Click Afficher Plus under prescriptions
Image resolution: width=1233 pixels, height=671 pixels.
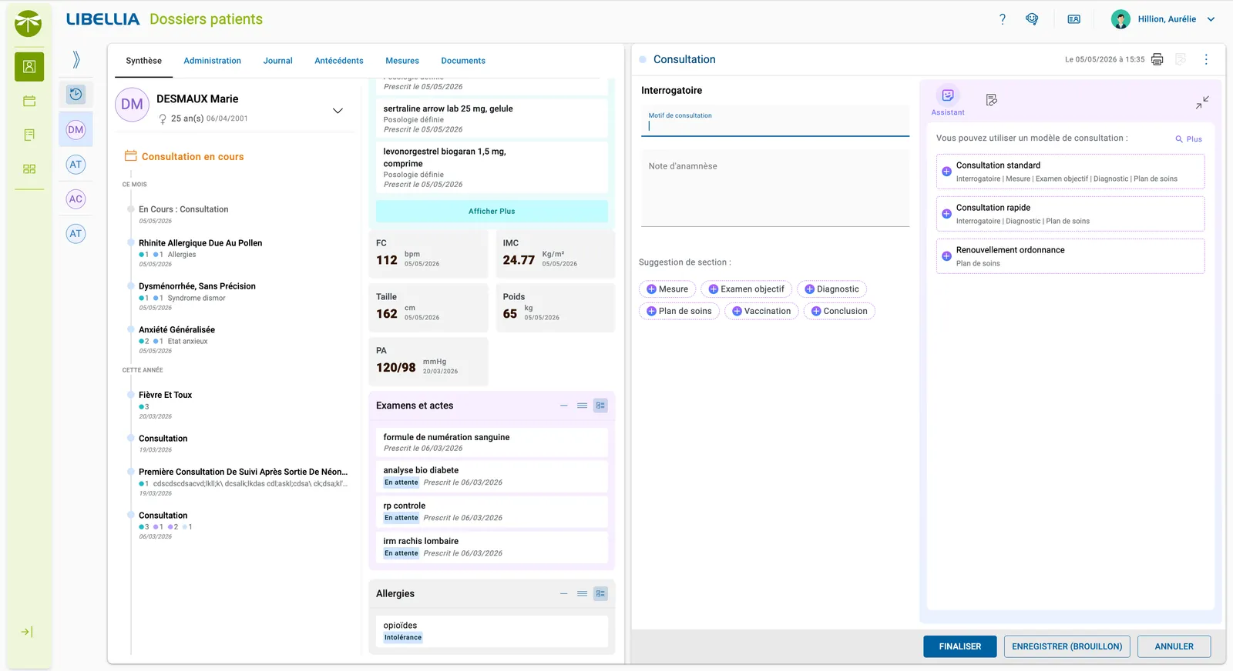pyautogui.click(x=492, y=211)
